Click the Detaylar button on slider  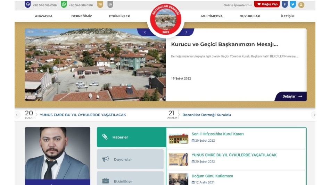tap(291, 96)
